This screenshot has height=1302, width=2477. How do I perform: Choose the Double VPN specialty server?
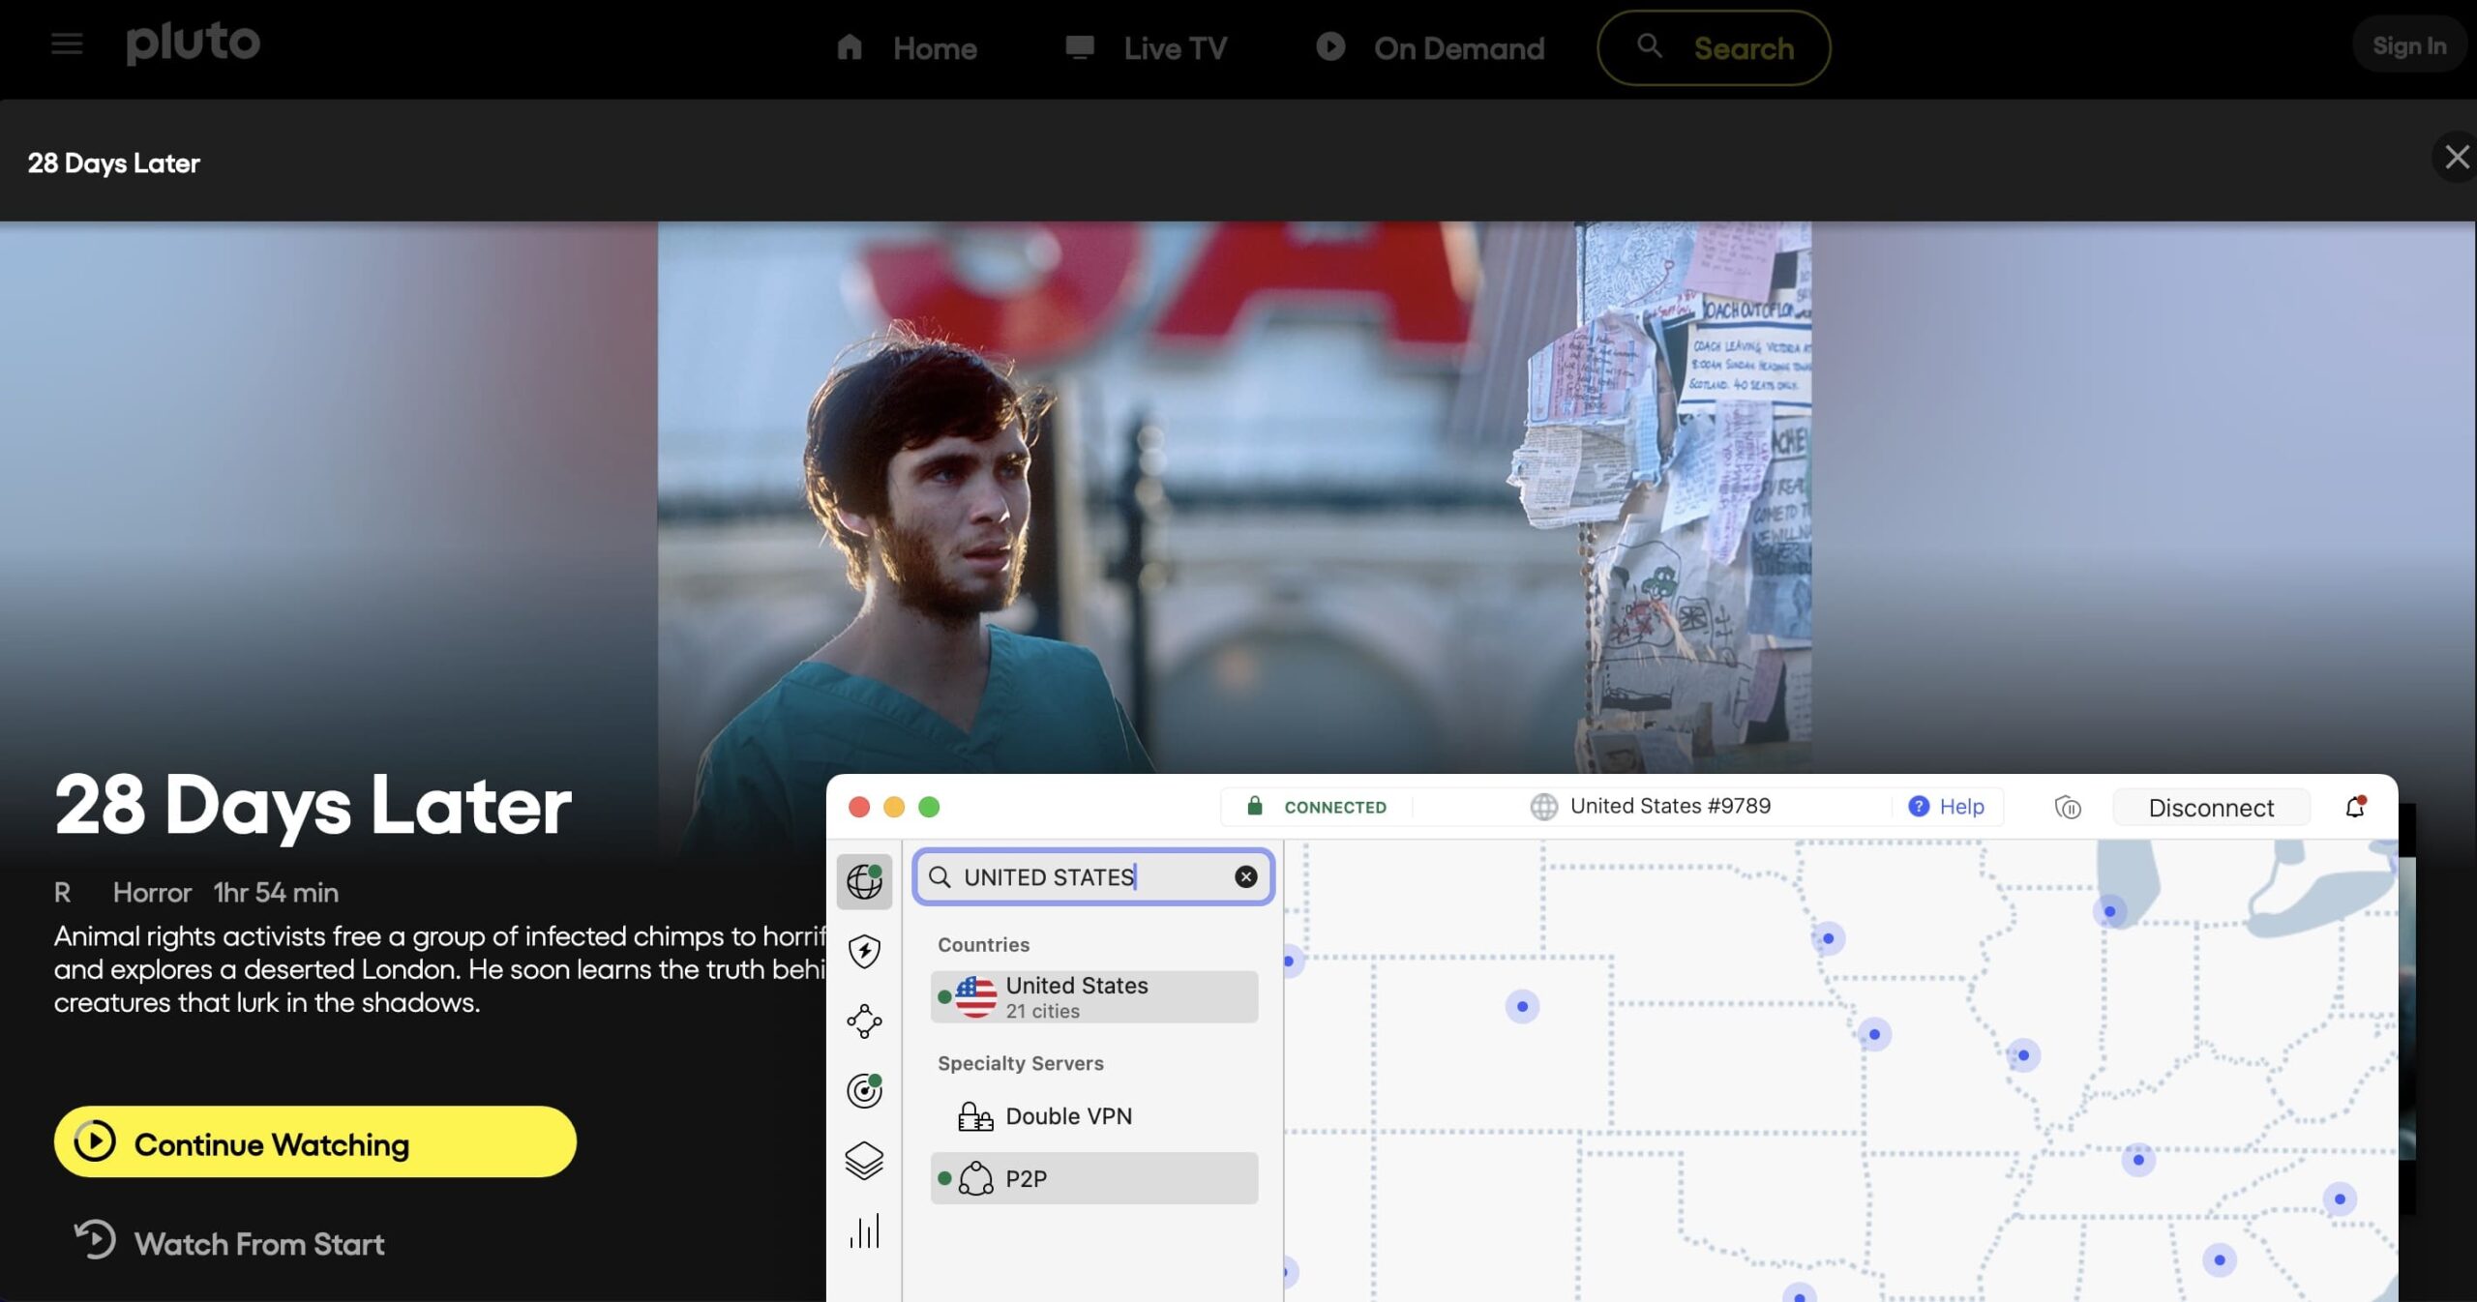coord(1068,1116)
